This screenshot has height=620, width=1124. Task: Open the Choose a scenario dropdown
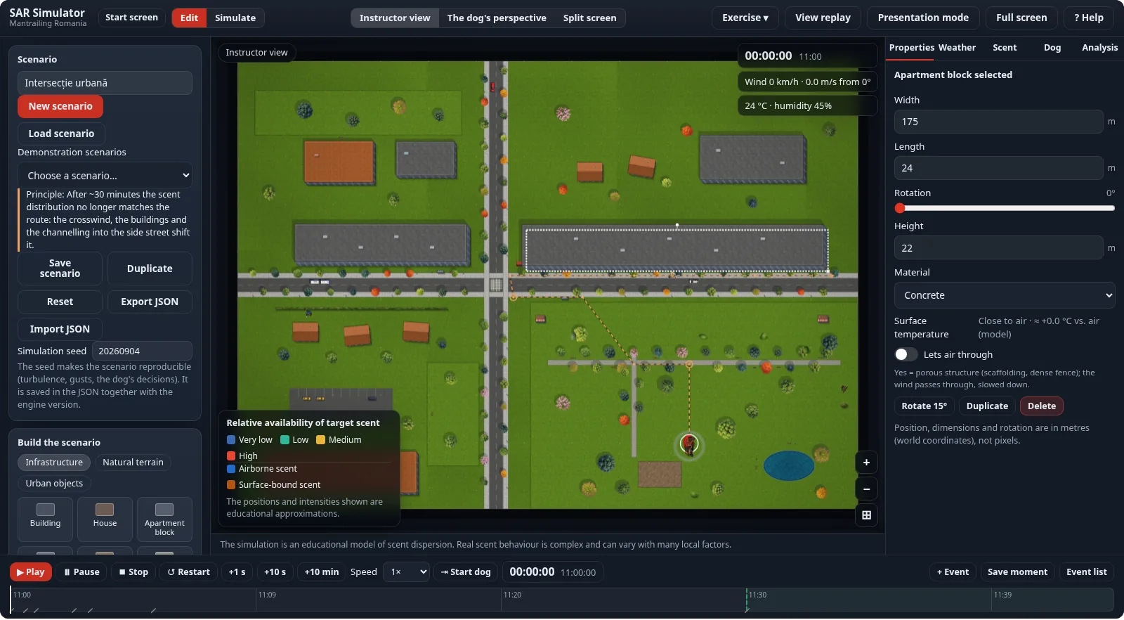pyautogui.click(x=105, y=176)
